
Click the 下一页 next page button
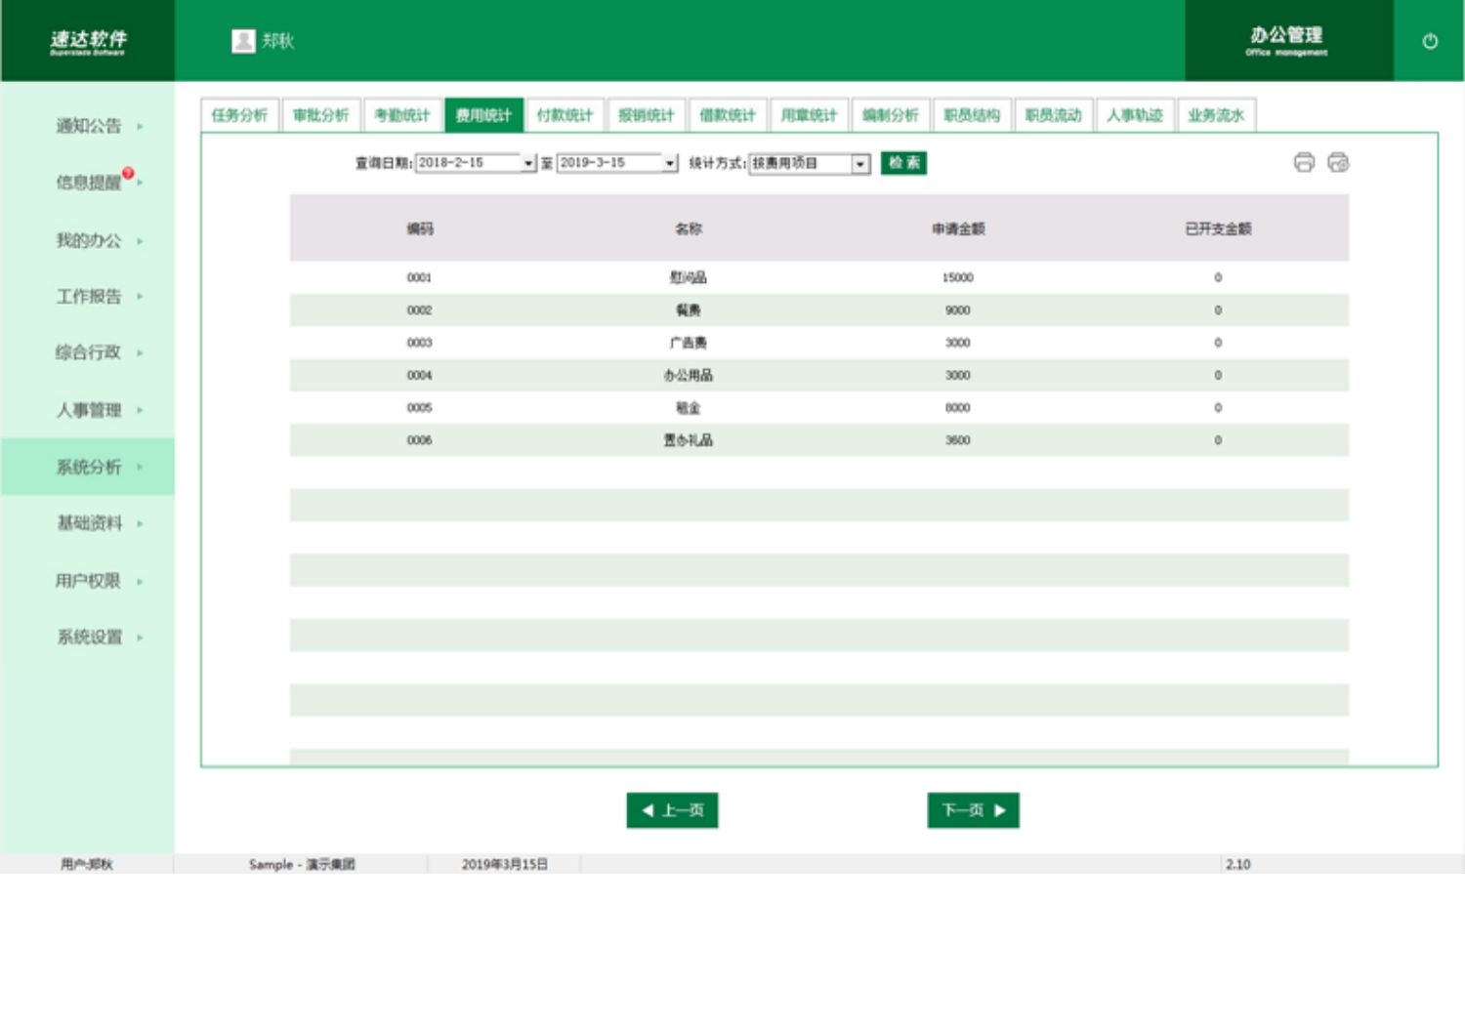pos(974,810)
